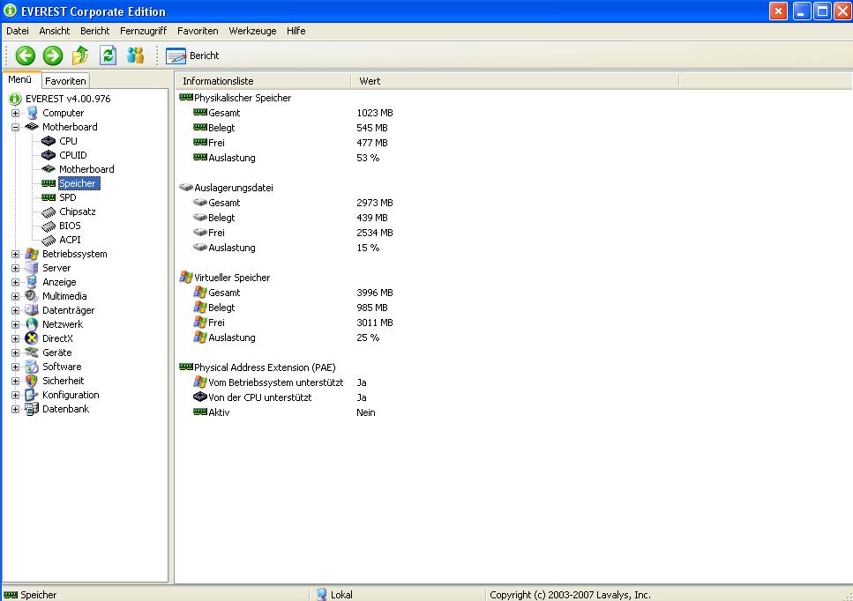The width and height of the screenshot is (853, 601).
Task: Select the Motherboard sub-item under Motherboard
Action: [x=86, y=169]
